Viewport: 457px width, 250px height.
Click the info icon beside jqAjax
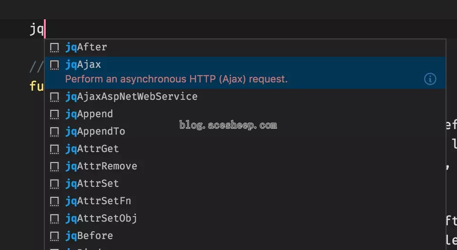430,79
